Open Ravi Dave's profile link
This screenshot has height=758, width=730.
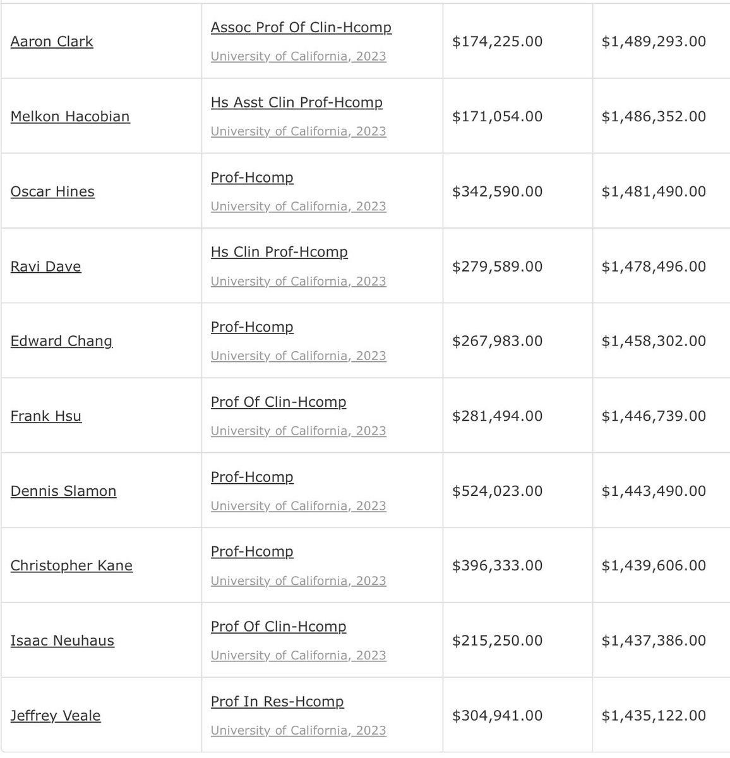pyautogui.click(x=46, y=267)
